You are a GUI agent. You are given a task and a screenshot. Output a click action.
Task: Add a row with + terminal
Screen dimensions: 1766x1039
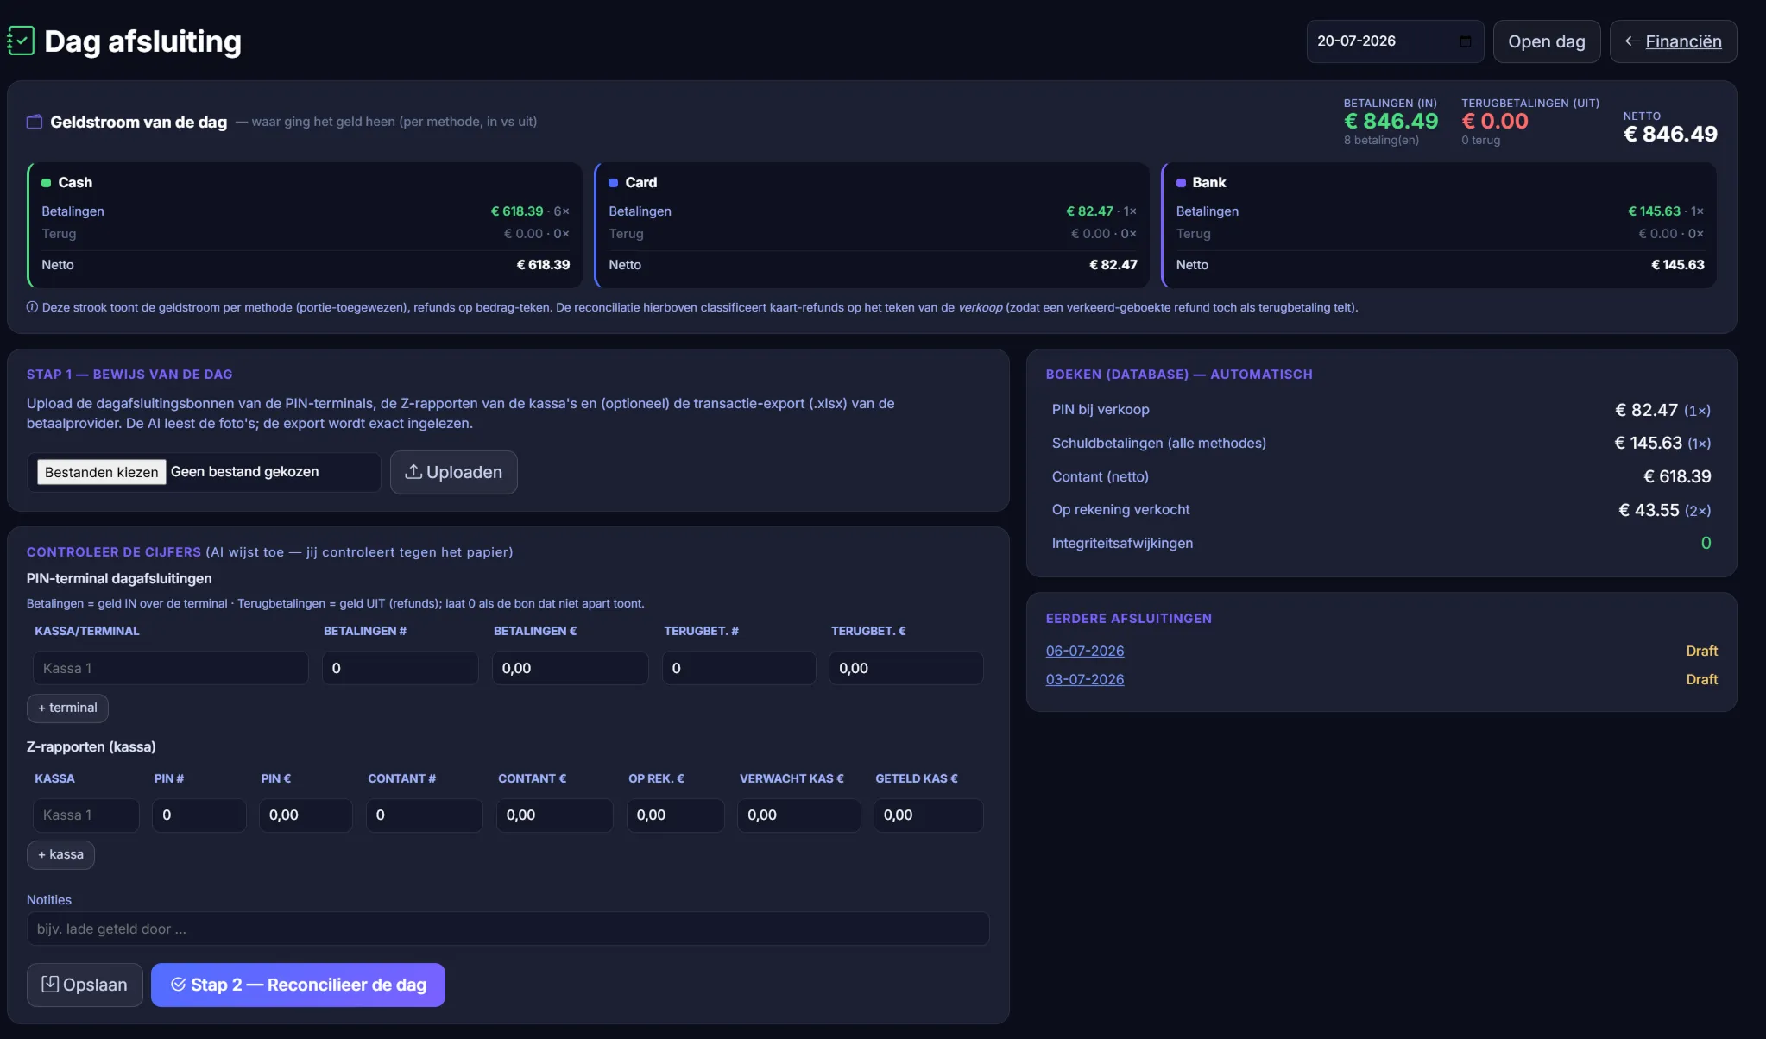click(67, 708)
